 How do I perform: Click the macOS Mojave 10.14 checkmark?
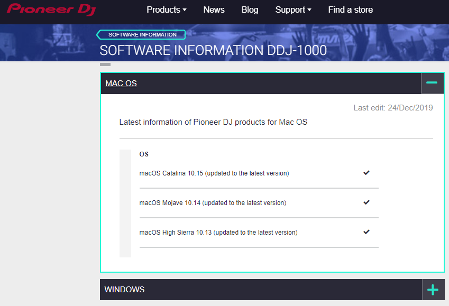[x=366, y=202]
